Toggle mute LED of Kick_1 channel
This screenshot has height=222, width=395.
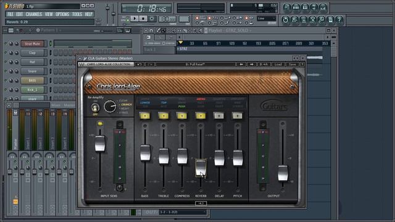[x=6, y=89]
